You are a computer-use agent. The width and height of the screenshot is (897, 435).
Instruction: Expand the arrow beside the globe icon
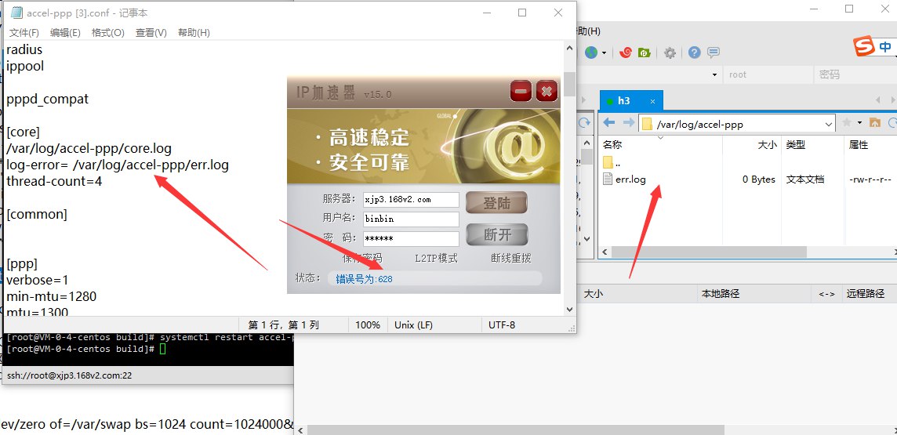[604, 53]
